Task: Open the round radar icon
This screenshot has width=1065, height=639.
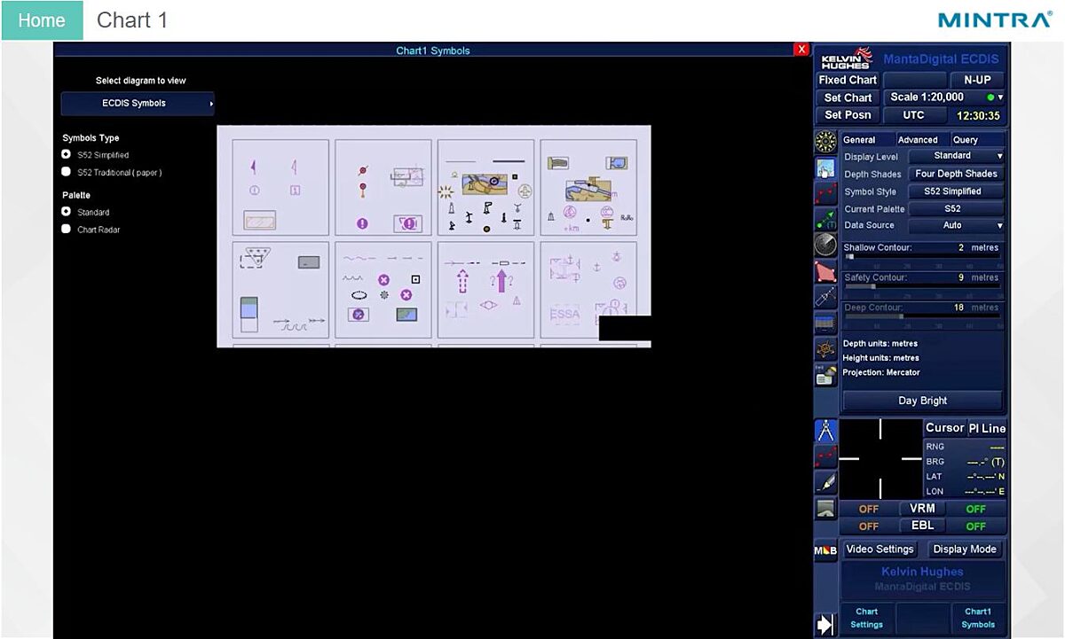Action: pos(826,245)
